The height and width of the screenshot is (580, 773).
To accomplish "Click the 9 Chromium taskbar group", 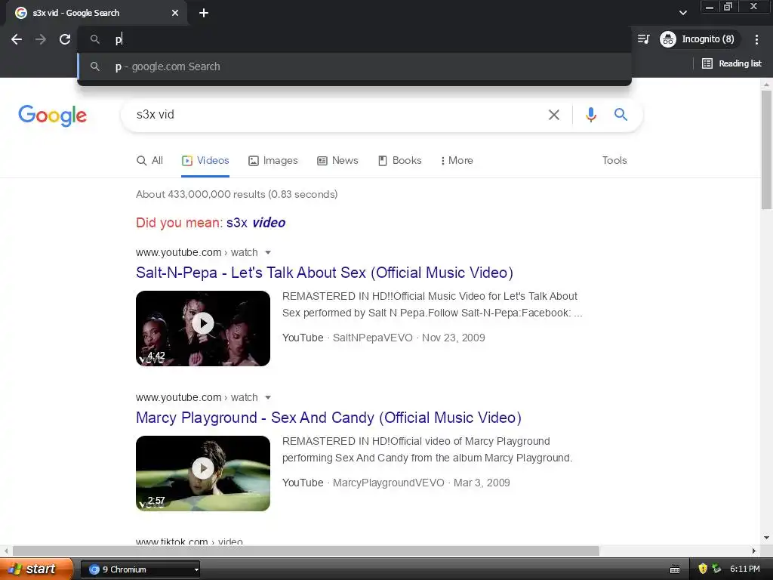I will (140, 569).
